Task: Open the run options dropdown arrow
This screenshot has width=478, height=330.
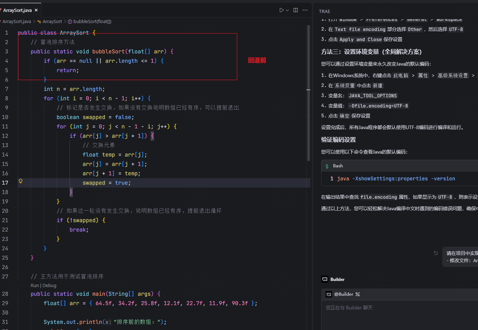Action: click(287, 10)
